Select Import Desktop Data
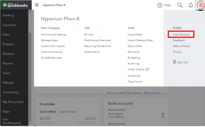The height and width of the screenshot is (127, 205). click(x=140, y=40)
